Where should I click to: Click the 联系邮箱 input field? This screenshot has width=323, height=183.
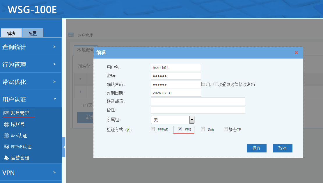pyautogui.click(x=198, y=101)
